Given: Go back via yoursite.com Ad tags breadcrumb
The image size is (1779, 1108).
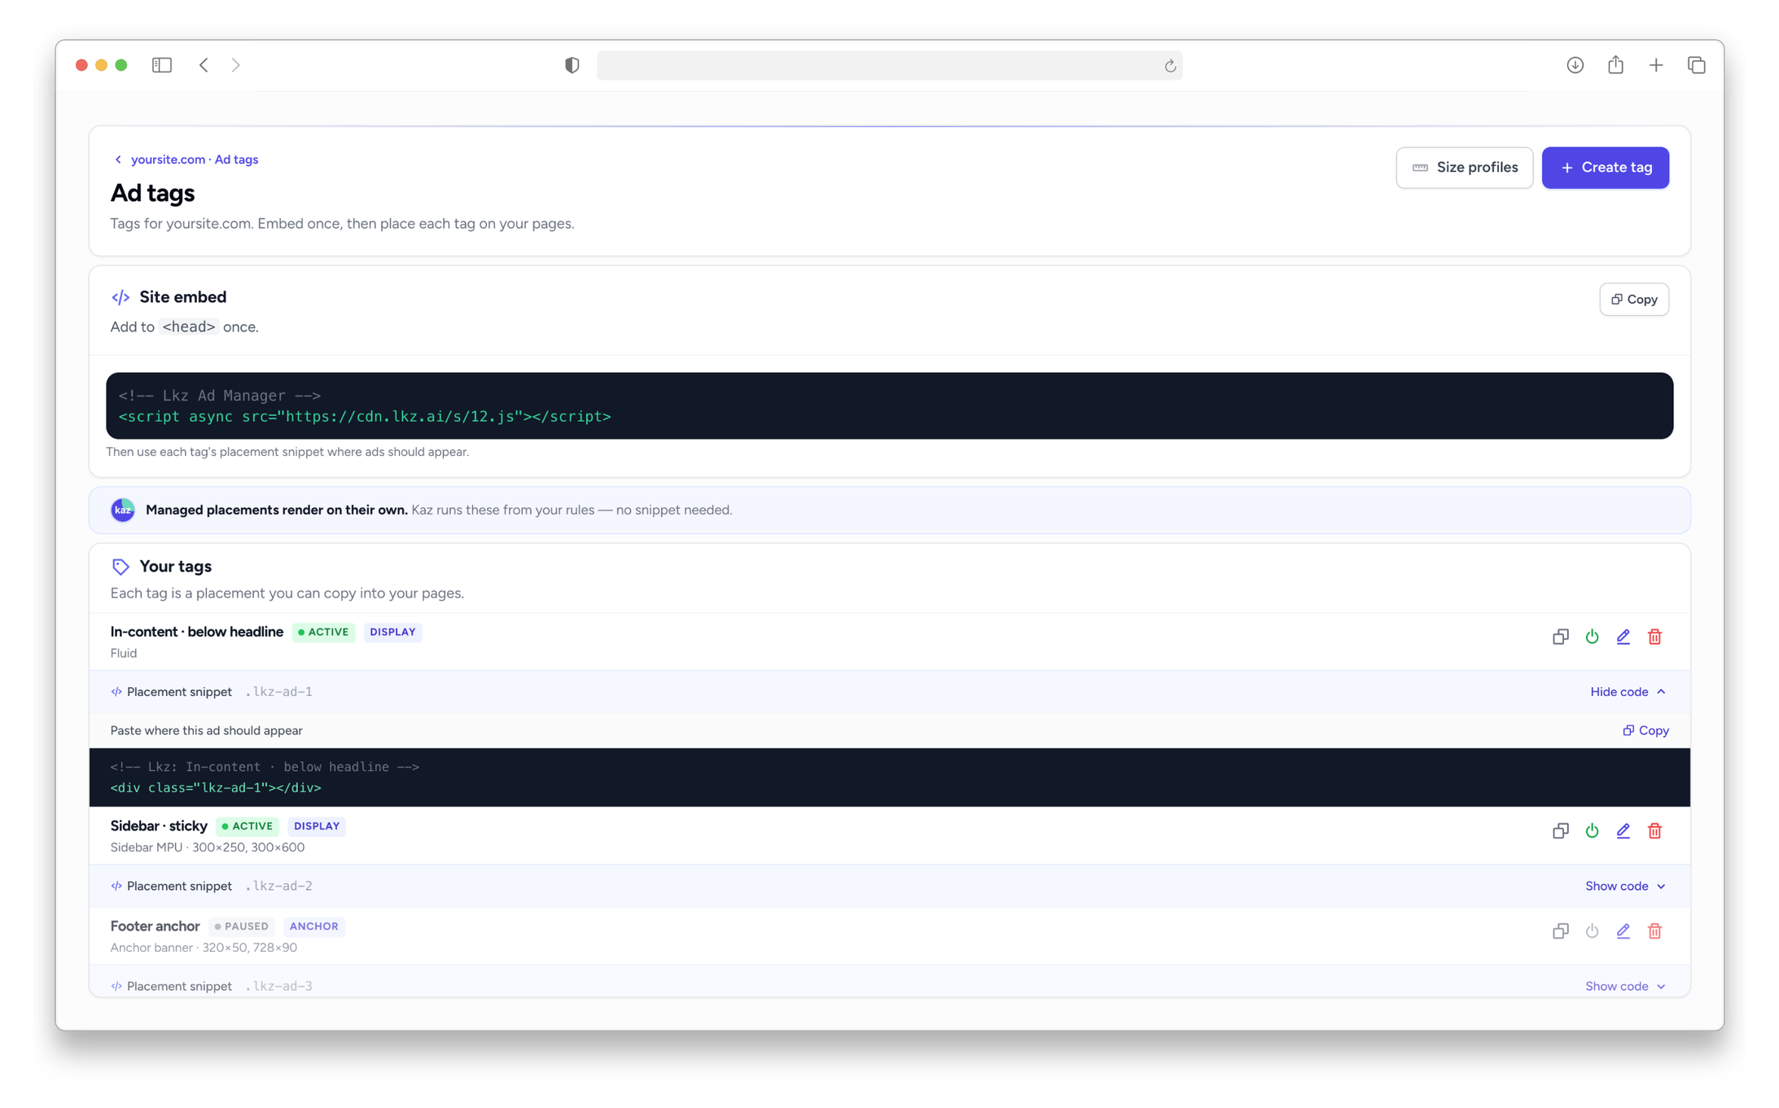Looking at the screenshot, I should pyautogui.click(x=186, y=160).
